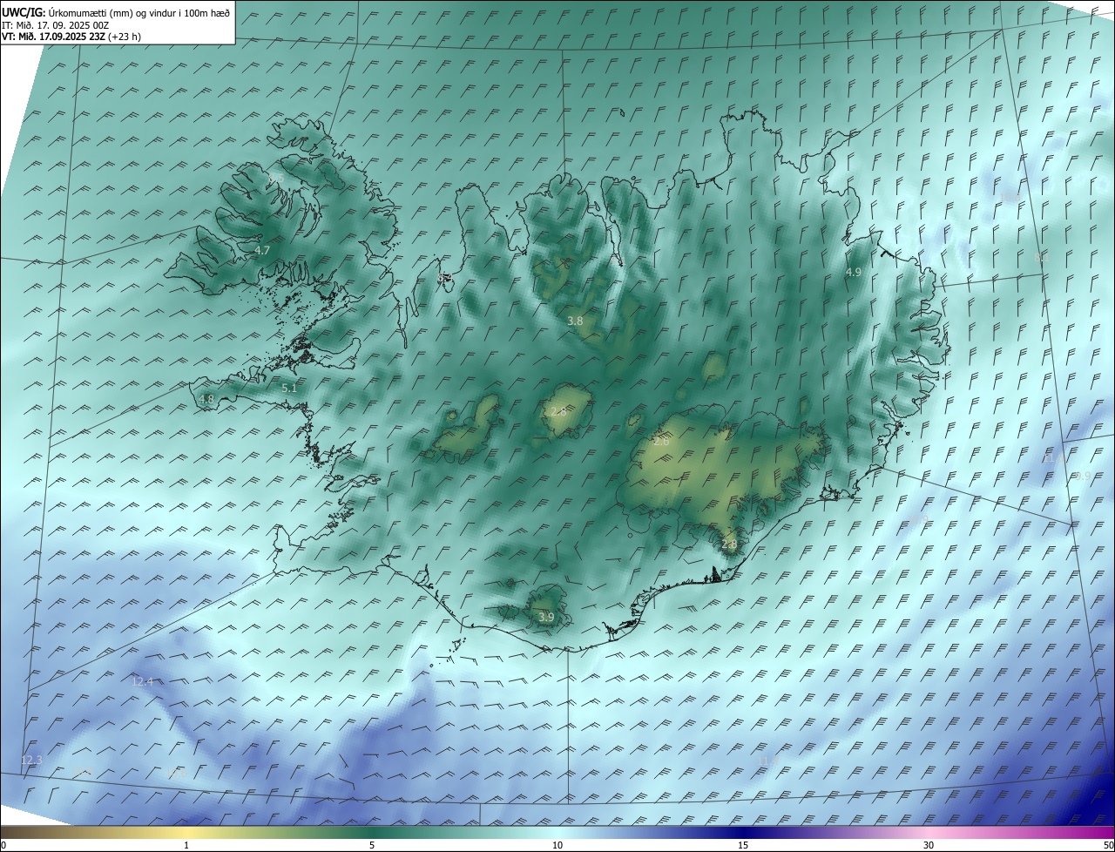This screenshot has width=1115, height=852.
Task: Click the 4.7 value over the Westfjords
Action: click(262, 251)
